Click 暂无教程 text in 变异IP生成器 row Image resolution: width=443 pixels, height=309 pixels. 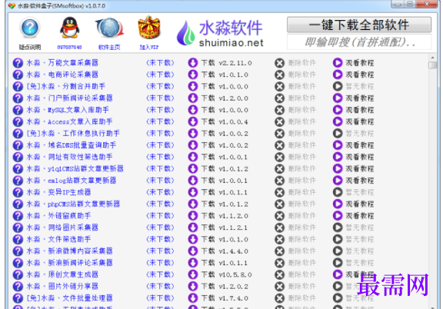(360, 192)
